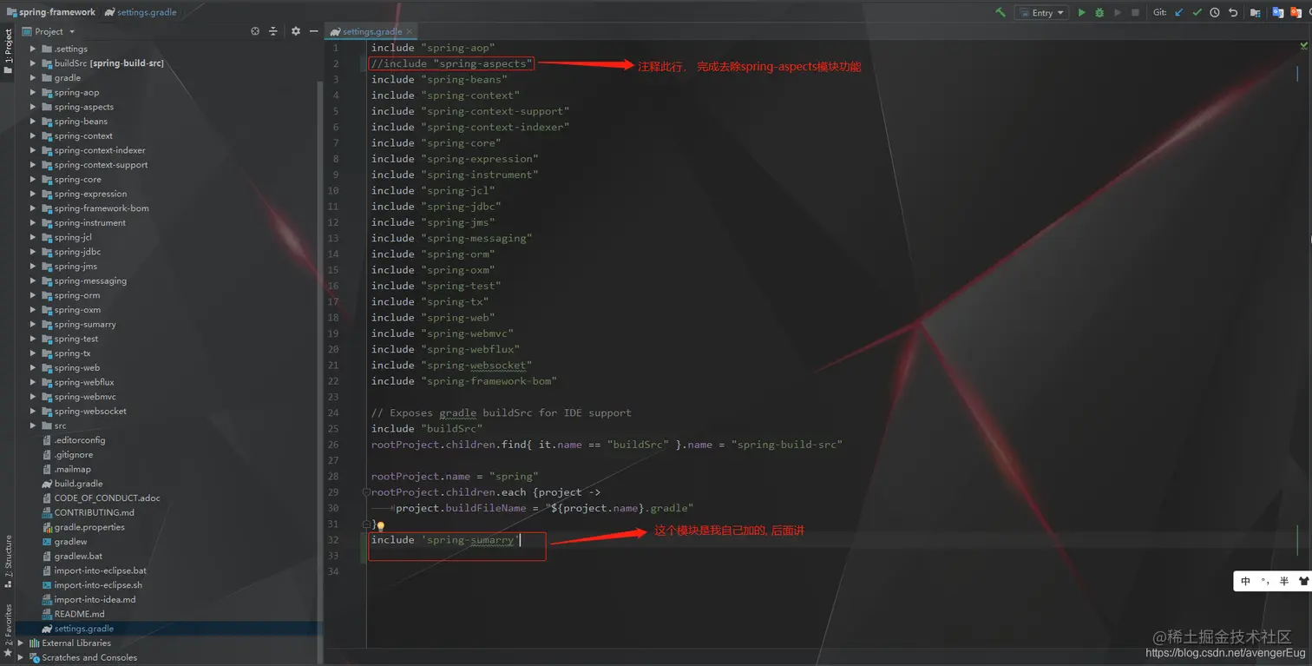This screenshot has height=666, width=1312.
Task: Click the Build Project hammer icon
Action: 1000,12
